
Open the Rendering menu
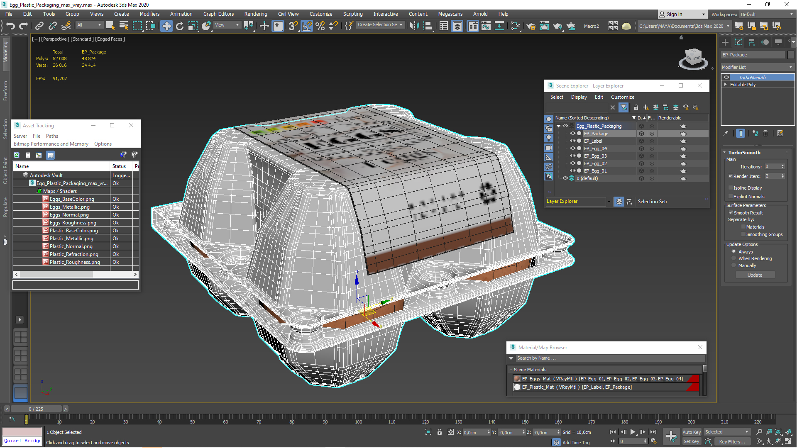tap(255, 14)
